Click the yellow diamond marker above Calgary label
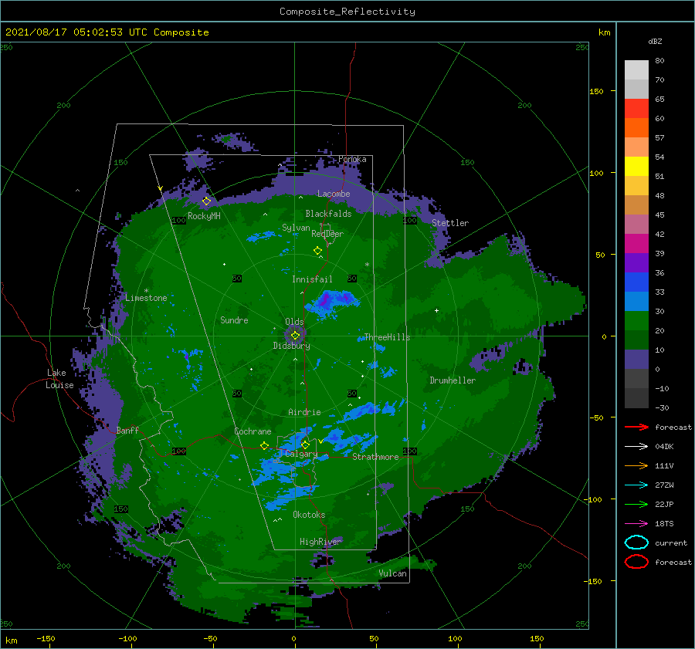Screen dimensions: 695x649 pyautogui.click(x=305, y=444)
